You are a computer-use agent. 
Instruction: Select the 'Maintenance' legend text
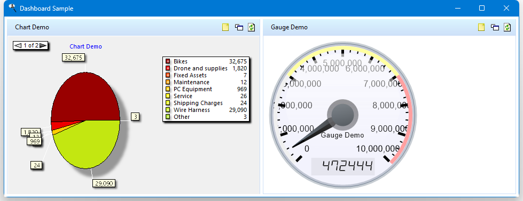(191, 82)
